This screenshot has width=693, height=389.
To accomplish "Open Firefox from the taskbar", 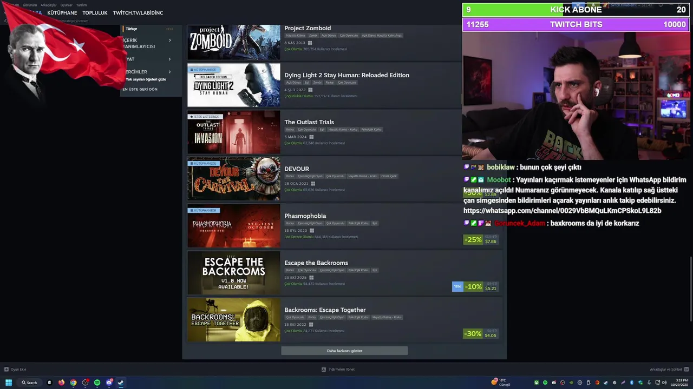I will (61, 383).
